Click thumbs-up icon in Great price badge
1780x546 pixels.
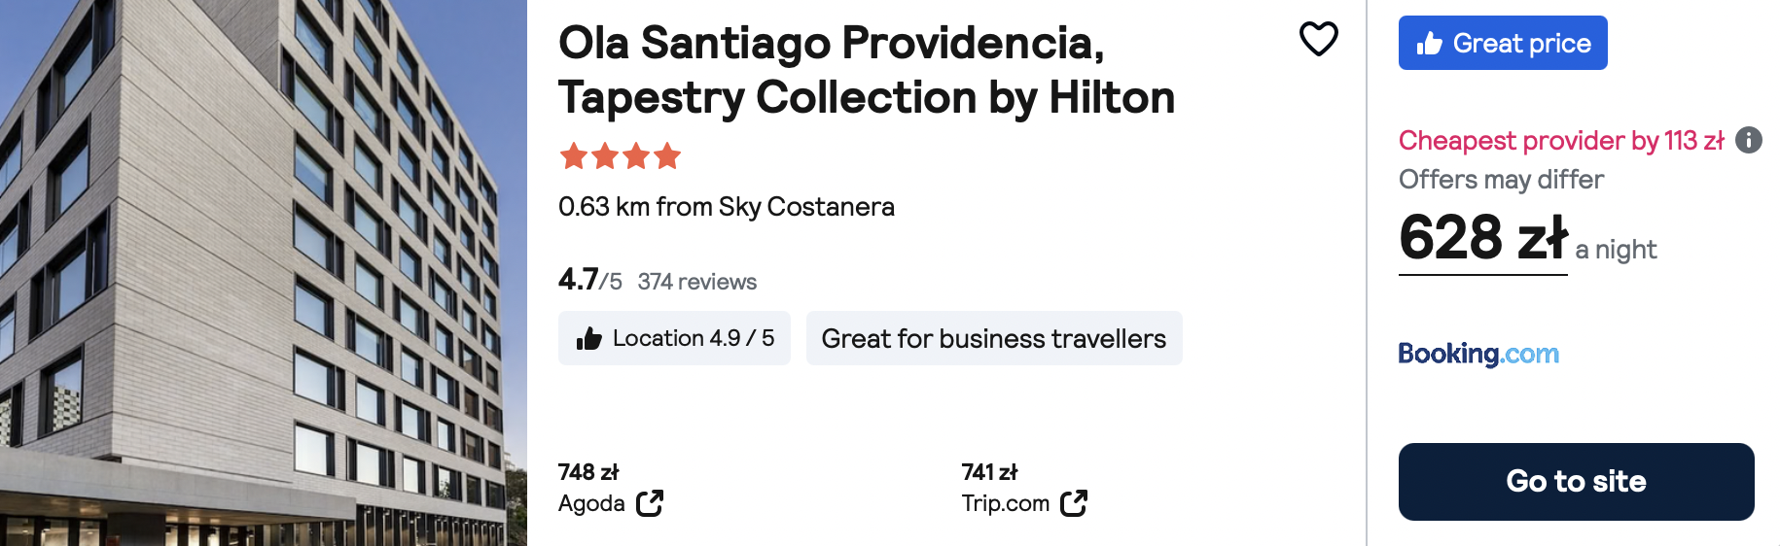pos(1429,43)
